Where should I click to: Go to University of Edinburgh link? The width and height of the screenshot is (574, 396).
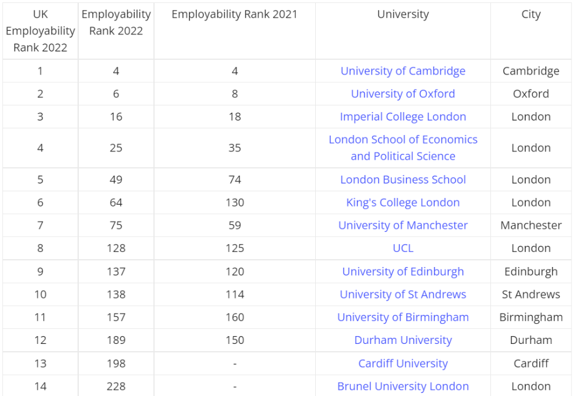(402, 272)
